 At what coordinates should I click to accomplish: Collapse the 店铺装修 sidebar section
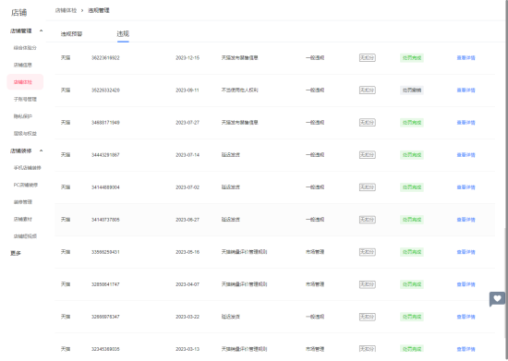[42, 150]
